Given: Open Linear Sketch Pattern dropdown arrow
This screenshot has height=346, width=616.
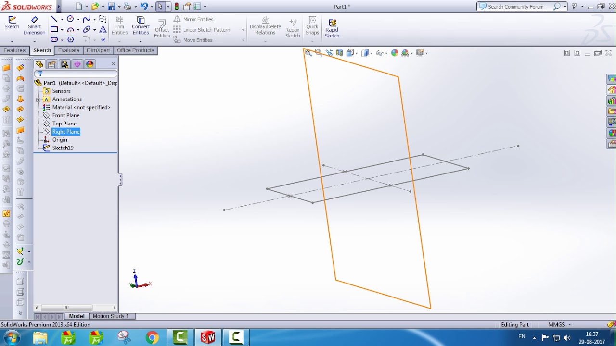Looking at the screenshot, I should (243, 30).
